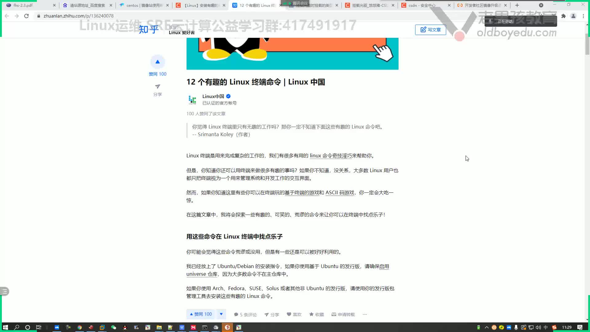Open taskbar search magnifier

17,327
